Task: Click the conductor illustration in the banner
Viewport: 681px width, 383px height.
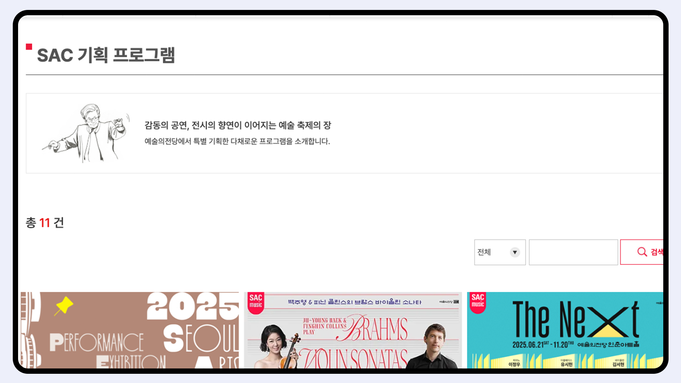Action: coord(86,133)
